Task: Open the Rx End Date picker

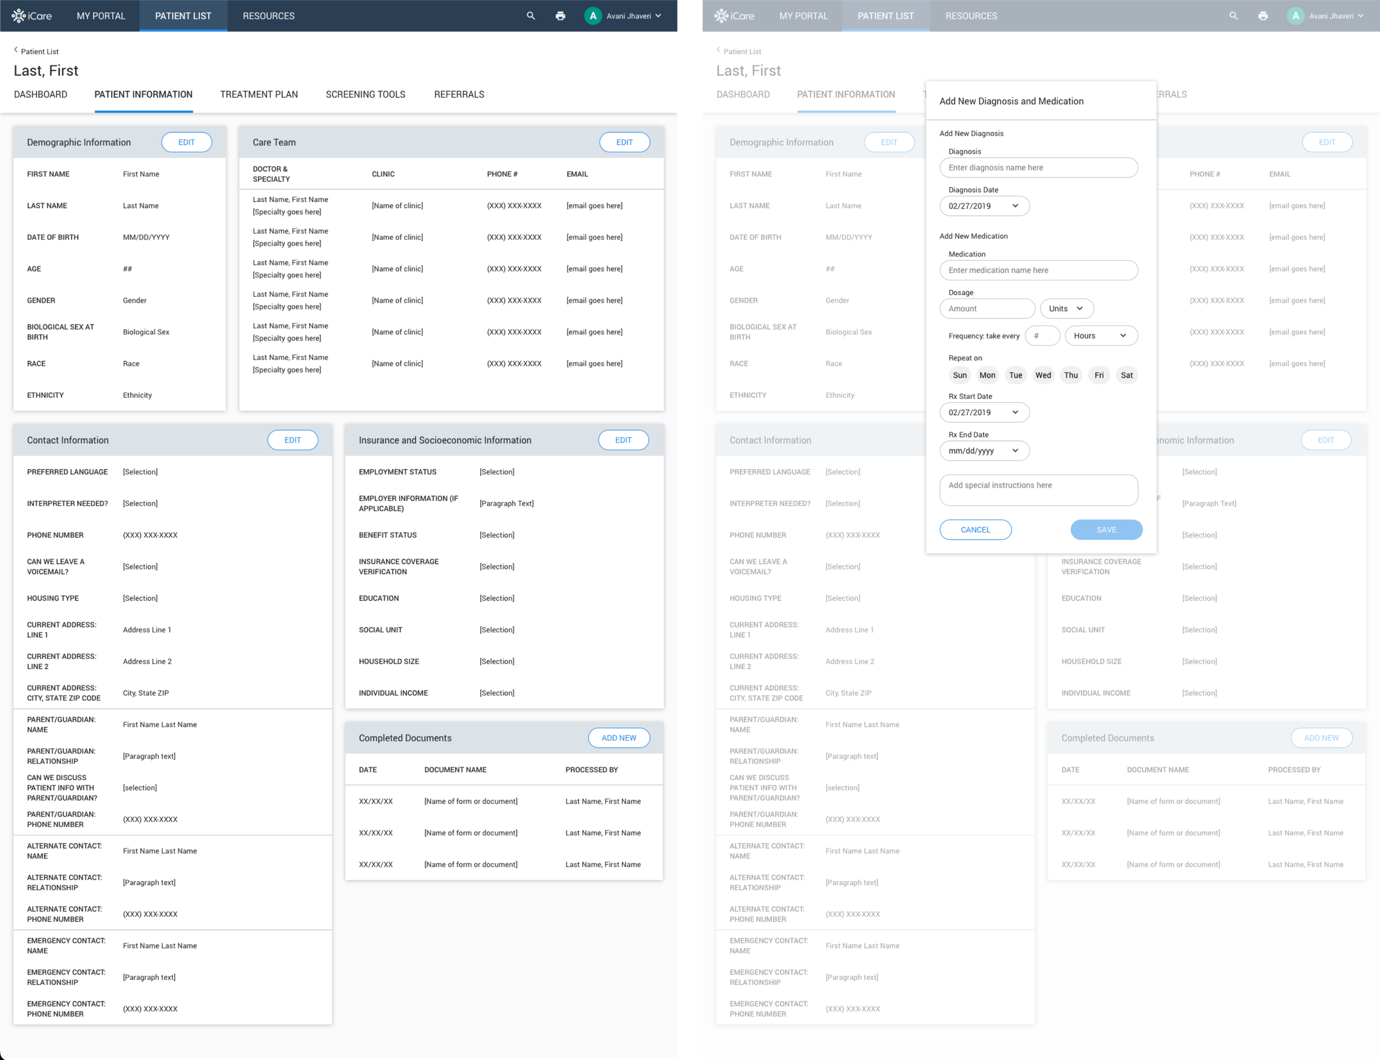Action: (984, 450)
